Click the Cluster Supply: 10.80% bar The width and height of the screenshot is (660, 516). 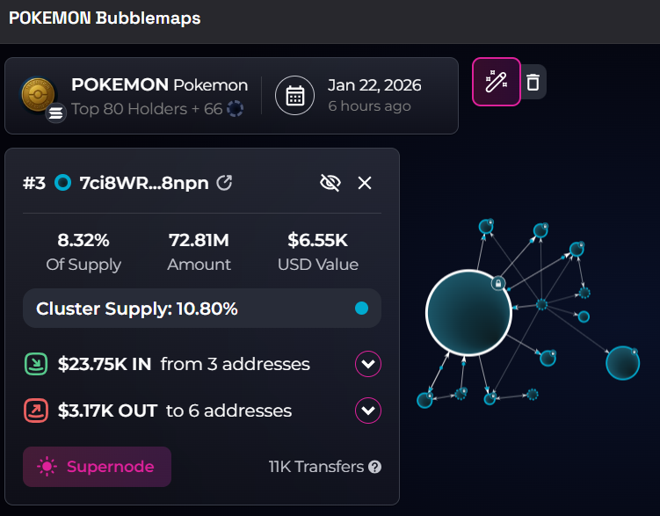point(202,308)
